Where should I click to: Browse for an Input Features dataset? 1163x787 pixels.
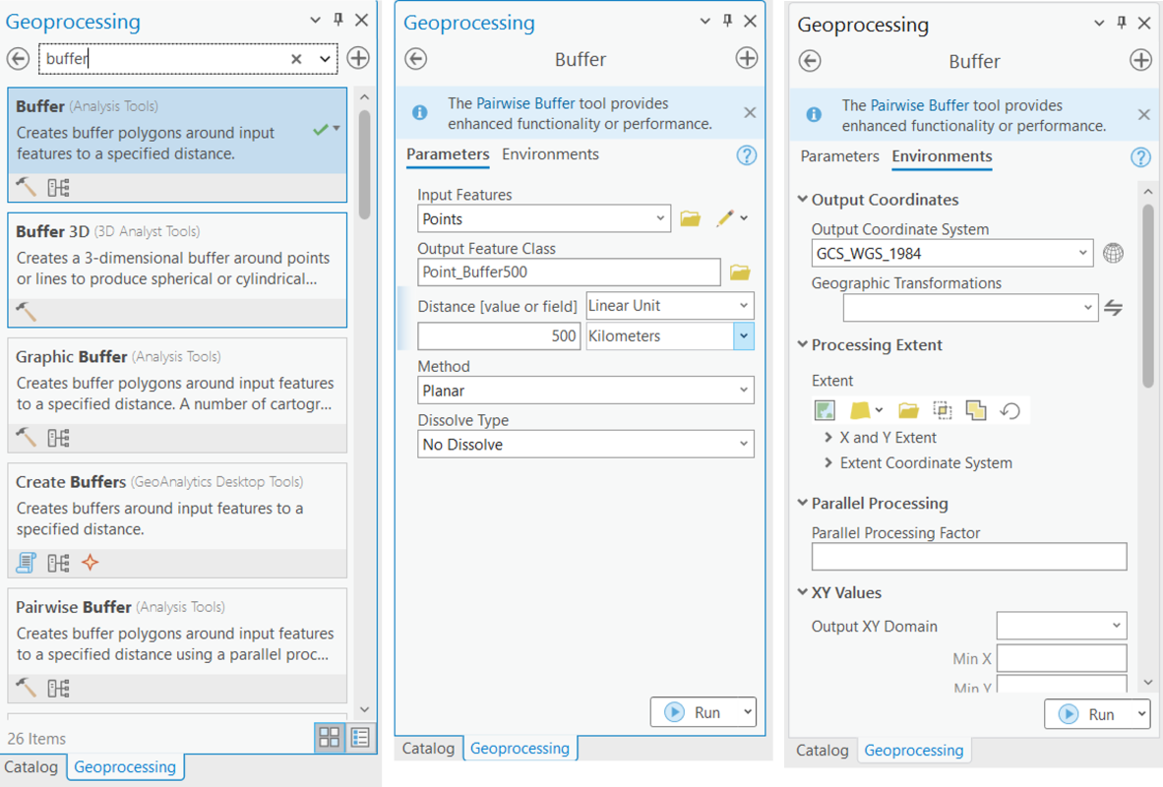coord(689,217)
